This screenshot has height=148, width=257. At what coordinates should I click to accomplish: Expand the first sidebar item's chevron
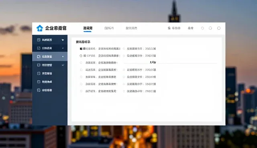coord(63,40)
